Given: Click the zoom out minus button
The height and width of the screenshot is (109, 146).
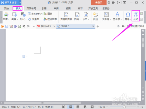Looking at the screenshot, I should 107,107.
